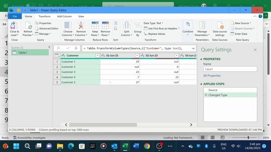Image resolution: width=271 pixels, height=152 pixels.
Task: Open the 01-Jun-23 column filter dropdown
Action: click(x=137, y=55)
